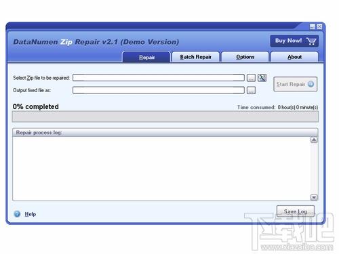The image size is (339, 254).
Task: Click the log scrollbar down arrow
Action: pyautogui.click(x=314, y=198)
